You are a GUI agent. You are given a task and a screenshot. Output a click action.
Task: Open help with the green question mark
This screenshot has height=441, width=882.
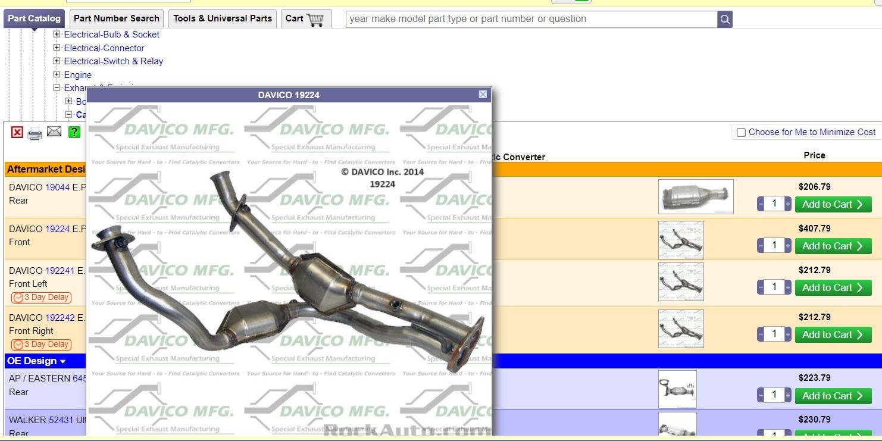click(x=74, y=132)
